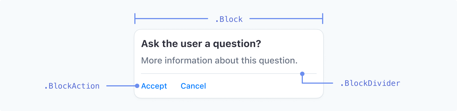Click the empty gap between Accept and Cancel

[174, 86]
